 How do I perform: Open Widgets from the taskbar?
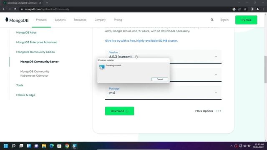(29, 146)
